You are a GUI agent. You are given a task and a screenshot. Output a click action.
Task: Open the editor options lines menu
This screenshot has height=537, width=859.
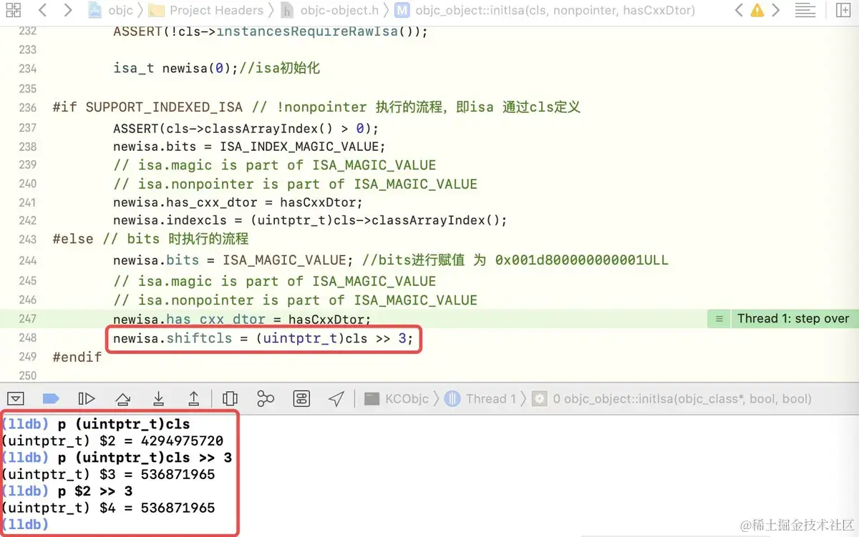pos(805,10)
